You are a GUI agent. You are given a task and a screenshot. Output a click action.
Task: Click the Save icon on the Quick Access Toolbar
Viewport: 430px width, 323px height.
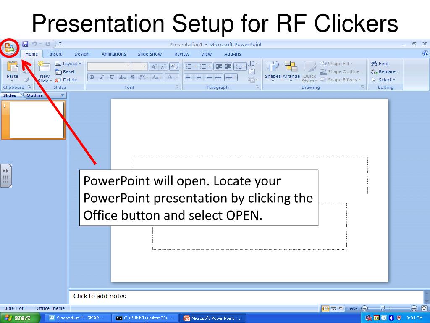tap(25, 44)
